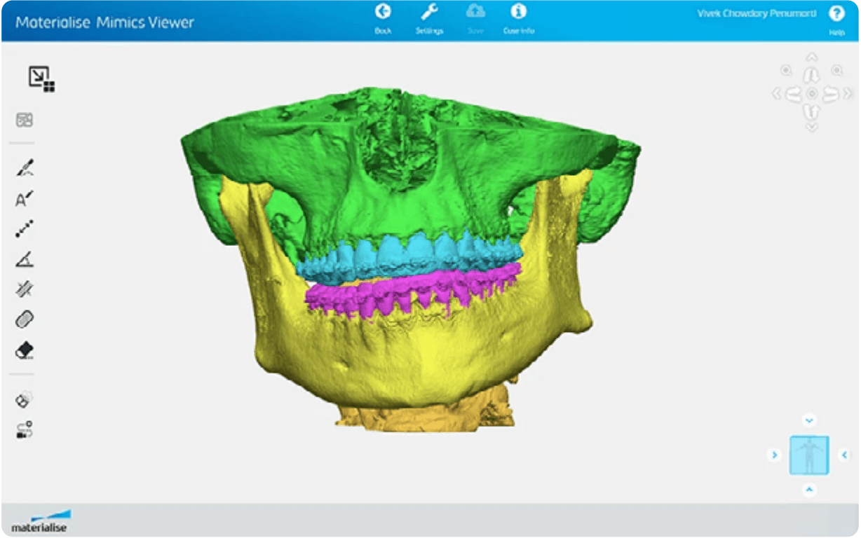Open Help using the question mark
Image resolution: width=861 pixels, height=538 pixels.
836,13
